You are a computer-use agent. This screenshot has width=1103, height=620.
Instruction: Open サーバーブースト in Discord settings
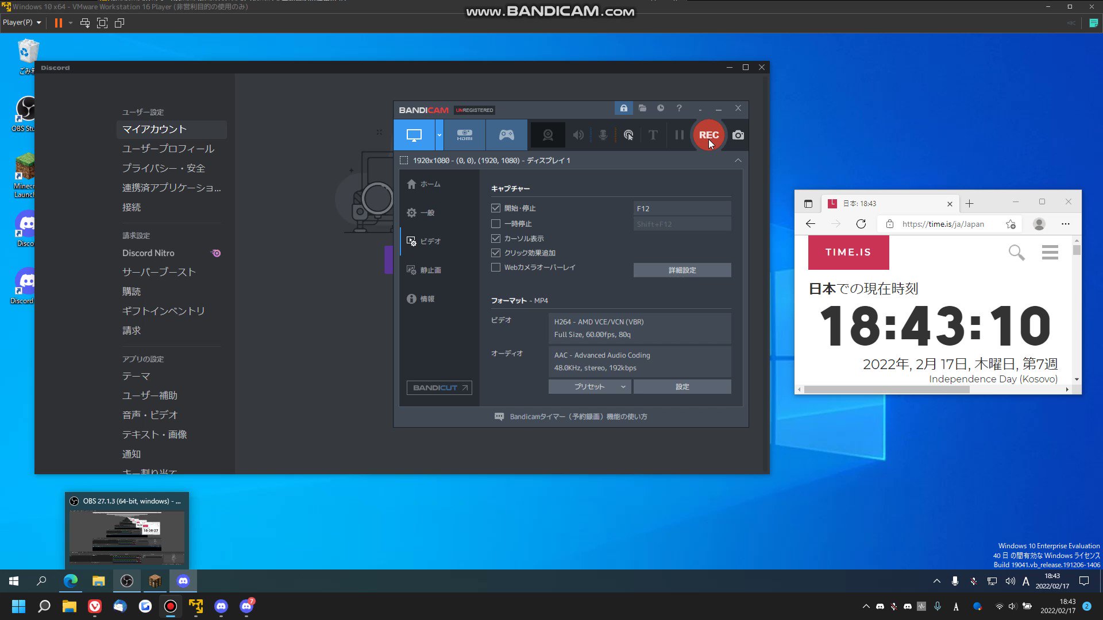(171, 272)
